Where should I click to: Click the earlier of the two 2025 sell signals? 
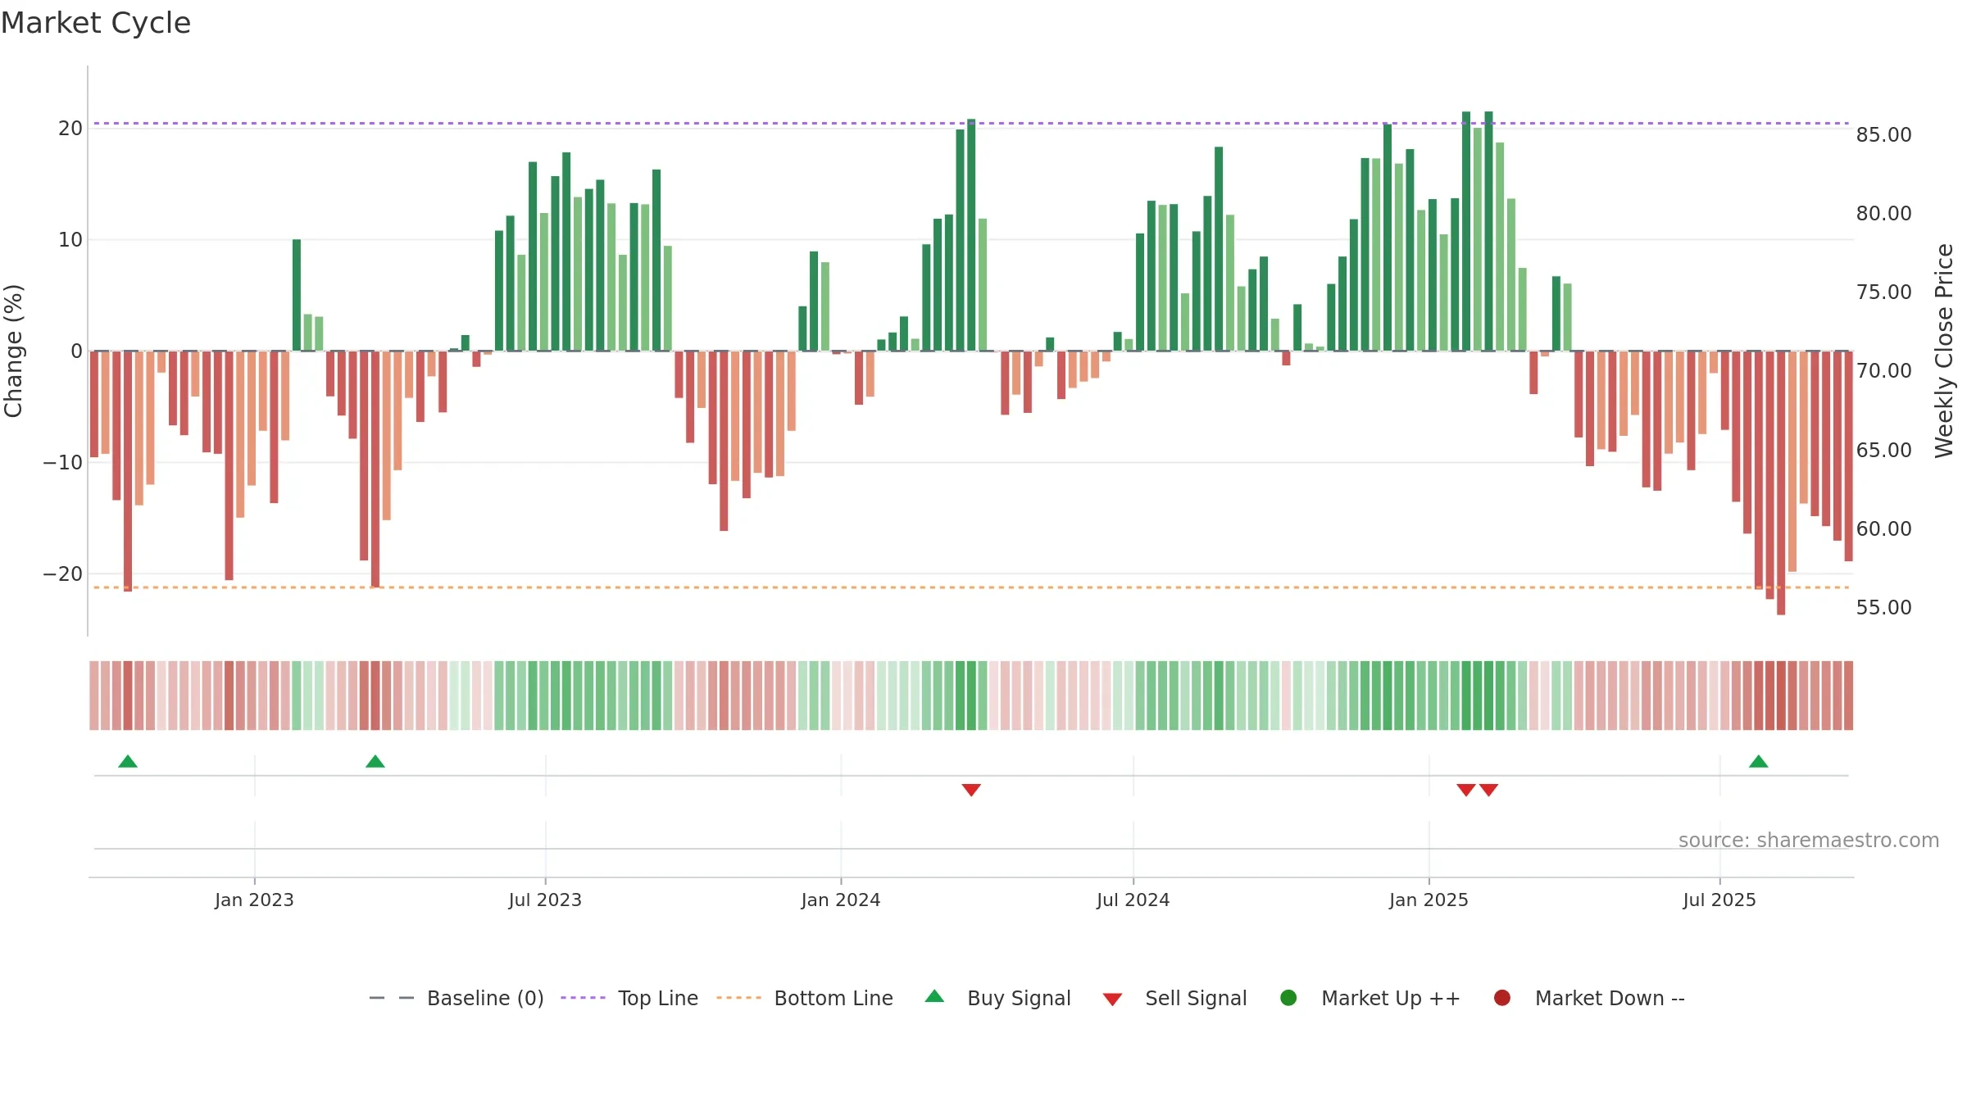[1466, 790]
